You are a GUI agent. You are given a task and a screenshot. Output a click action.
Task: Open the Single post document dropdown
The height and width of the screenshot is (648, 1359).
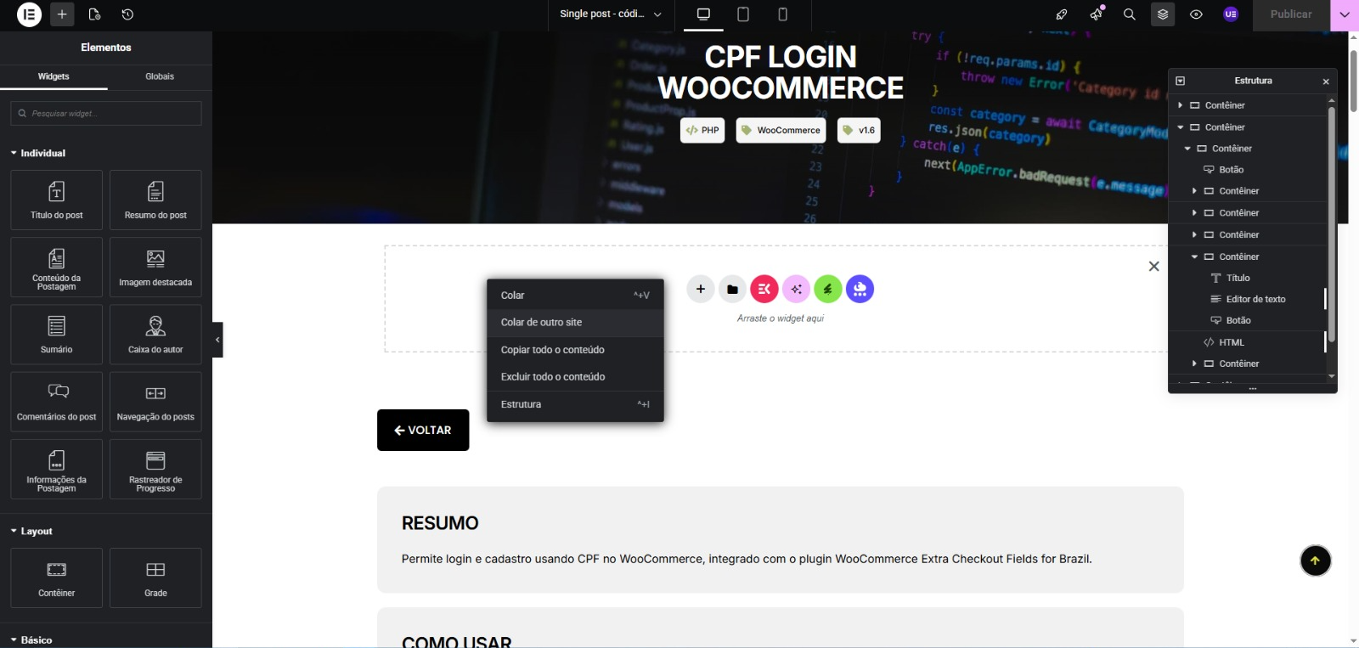coord(610,14)
